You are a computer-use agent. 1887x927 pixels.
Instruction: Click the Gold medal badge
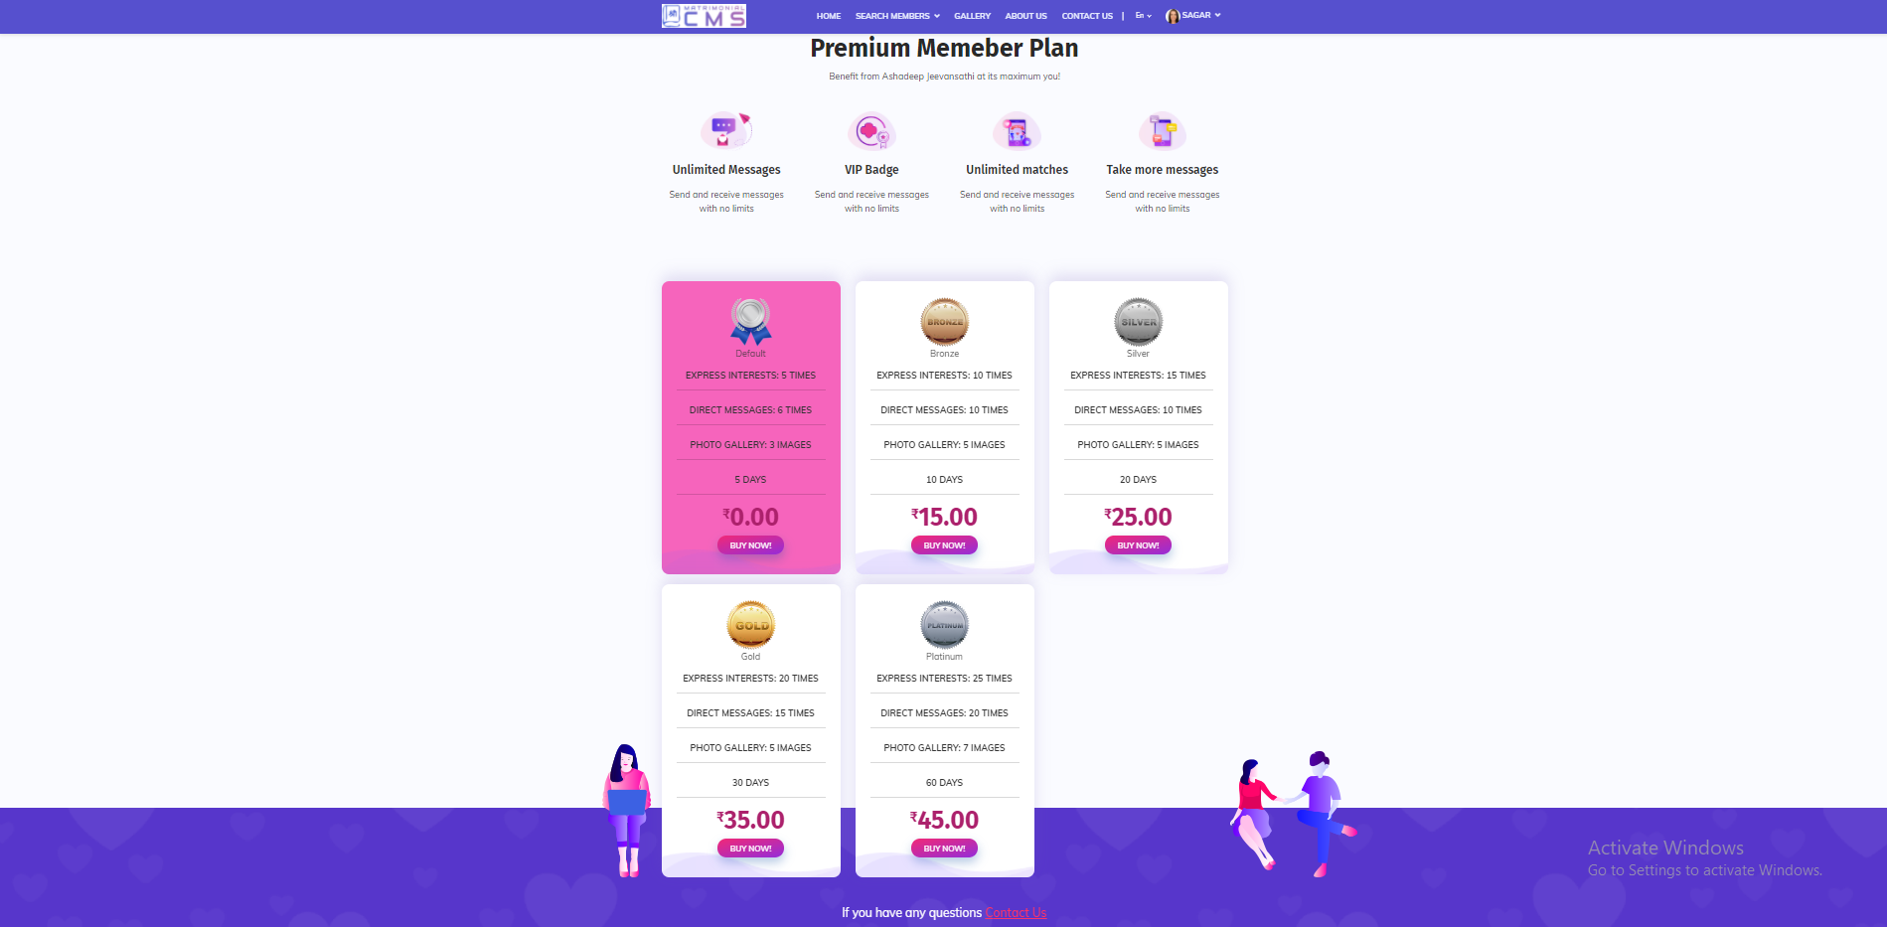750,624
